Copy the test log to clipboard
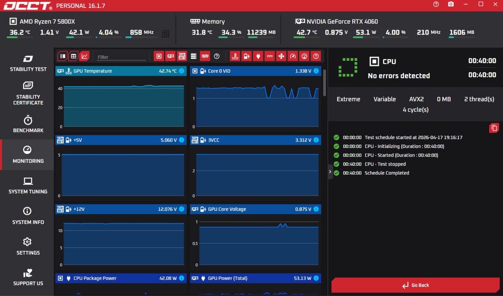 494,128
